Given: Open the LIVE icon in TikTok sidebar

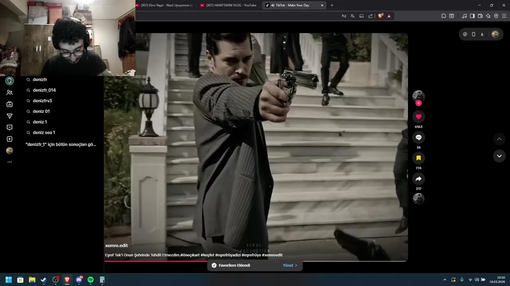Looking at the screenshot, I should click(x=10, y=104).
